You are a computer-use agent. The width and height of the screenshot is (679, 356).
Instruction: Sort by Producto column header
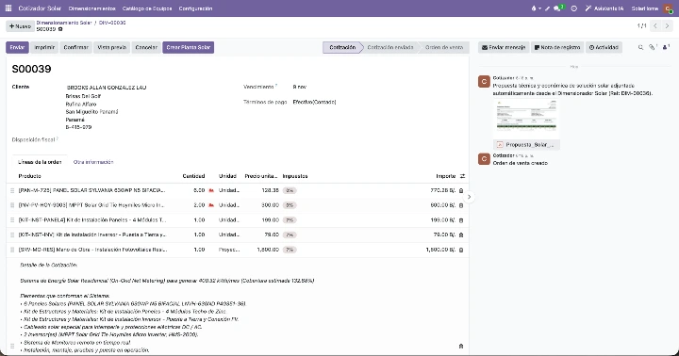pos(30,176)
